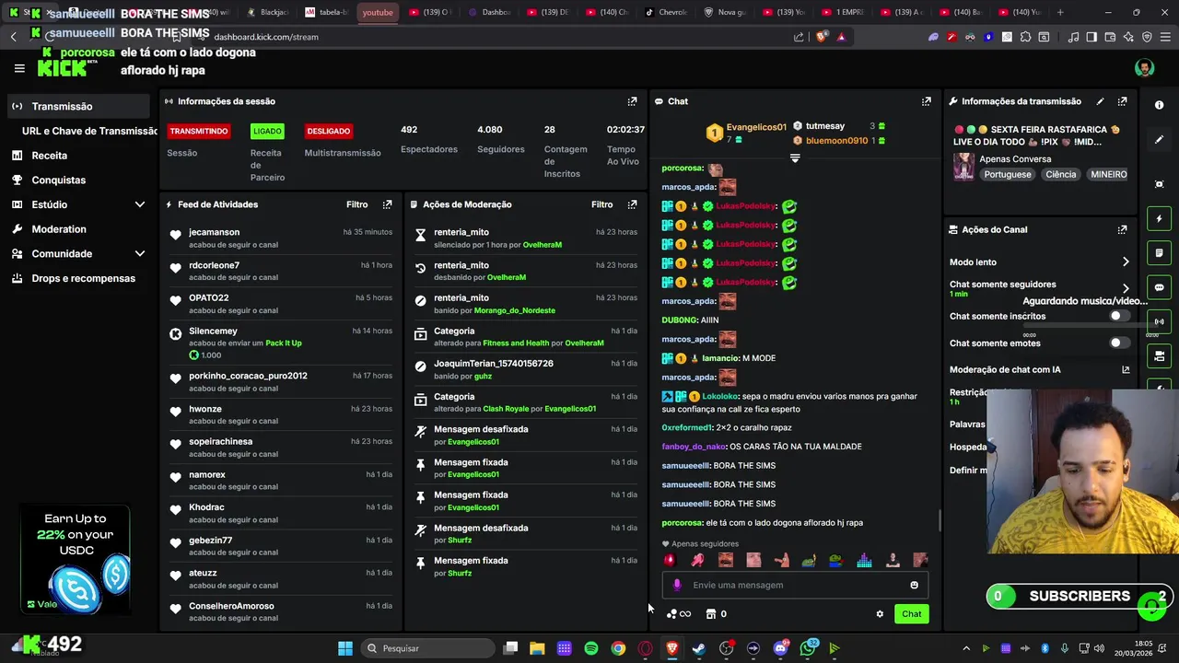Click the broadcast signal sidebar icon
This screenshot has width=1179, height=663.
[x=1159, y=321]
